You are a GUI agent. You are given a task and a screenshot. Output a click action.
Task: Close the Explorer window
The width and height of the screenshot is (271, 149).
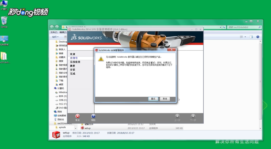click(x=258, y=21)
